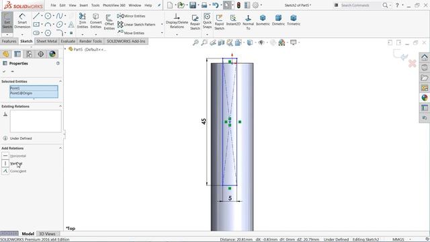Select the Polygon tool
The height and width of the screenshot is (242, 430).
[x=48, y=33]
